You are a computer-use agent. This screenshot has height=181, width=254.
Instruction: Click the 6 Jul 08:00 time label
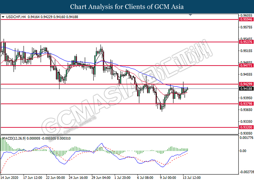pyautogui.click(x=145, y=178)
